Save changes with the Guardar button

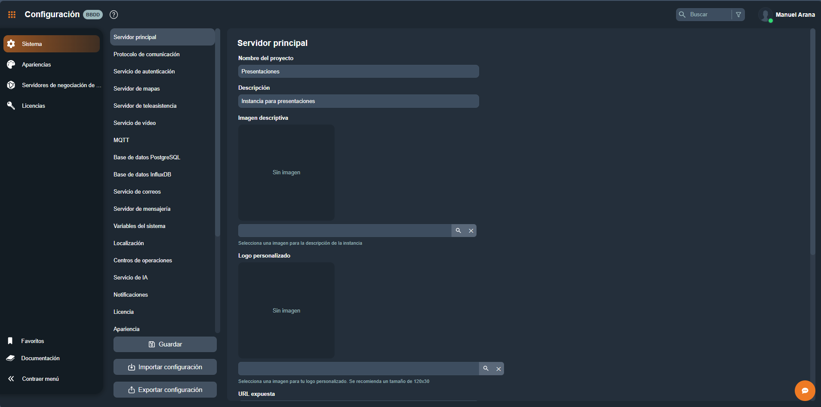coord(165,344)
